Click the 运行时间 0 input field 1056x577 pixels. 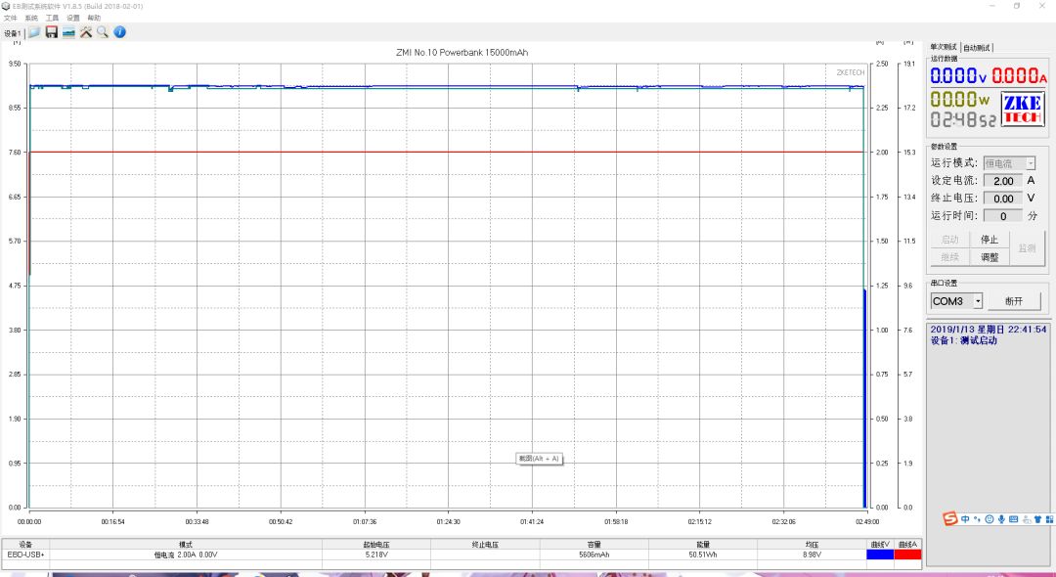[1003, 216]
